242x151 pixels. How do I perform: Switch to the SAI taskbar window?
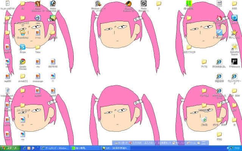click(x=115, y=148)
